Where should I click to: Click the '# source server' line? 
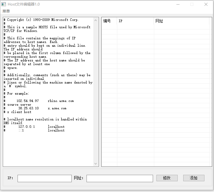click(17, 104)
